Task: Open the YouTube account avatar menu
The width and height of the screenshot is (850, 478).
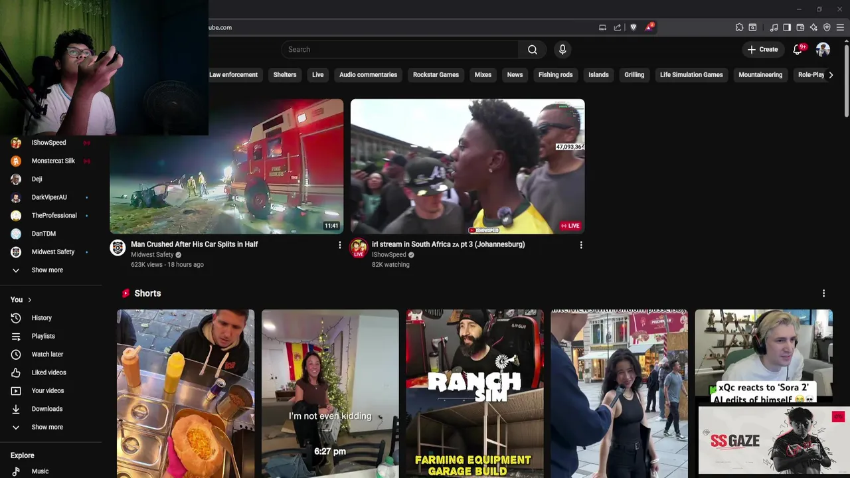Action: (823, 49)
